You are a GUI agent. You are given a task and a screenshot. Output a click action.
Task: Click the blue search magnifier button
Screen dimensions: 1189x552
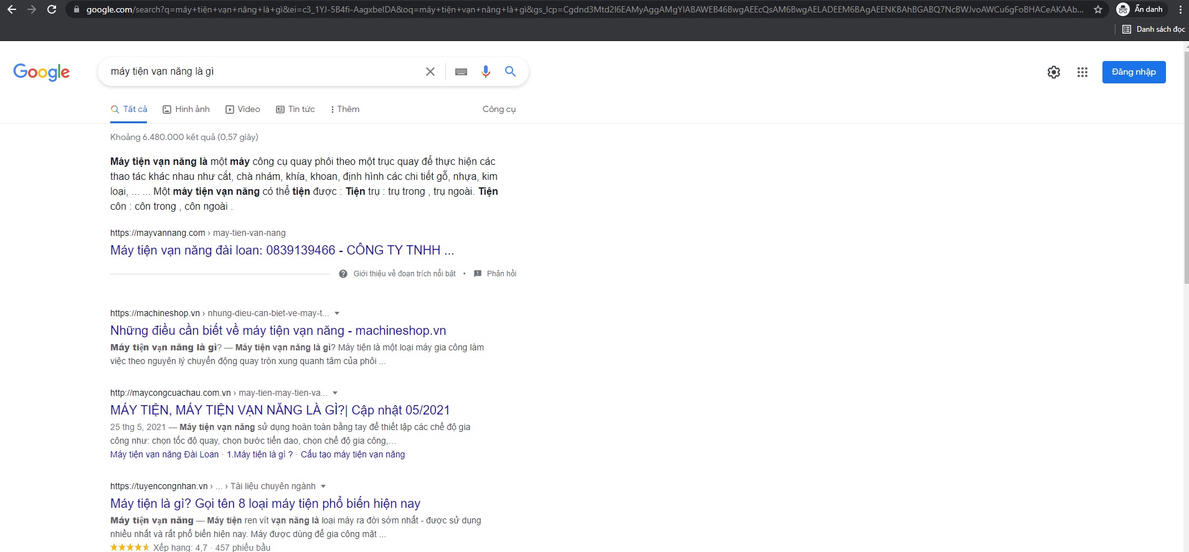pos(510,72)
